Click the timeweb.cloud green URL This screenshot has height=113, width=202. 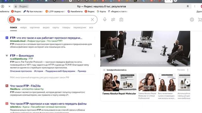pyautogui.click(x=18, y=41)
